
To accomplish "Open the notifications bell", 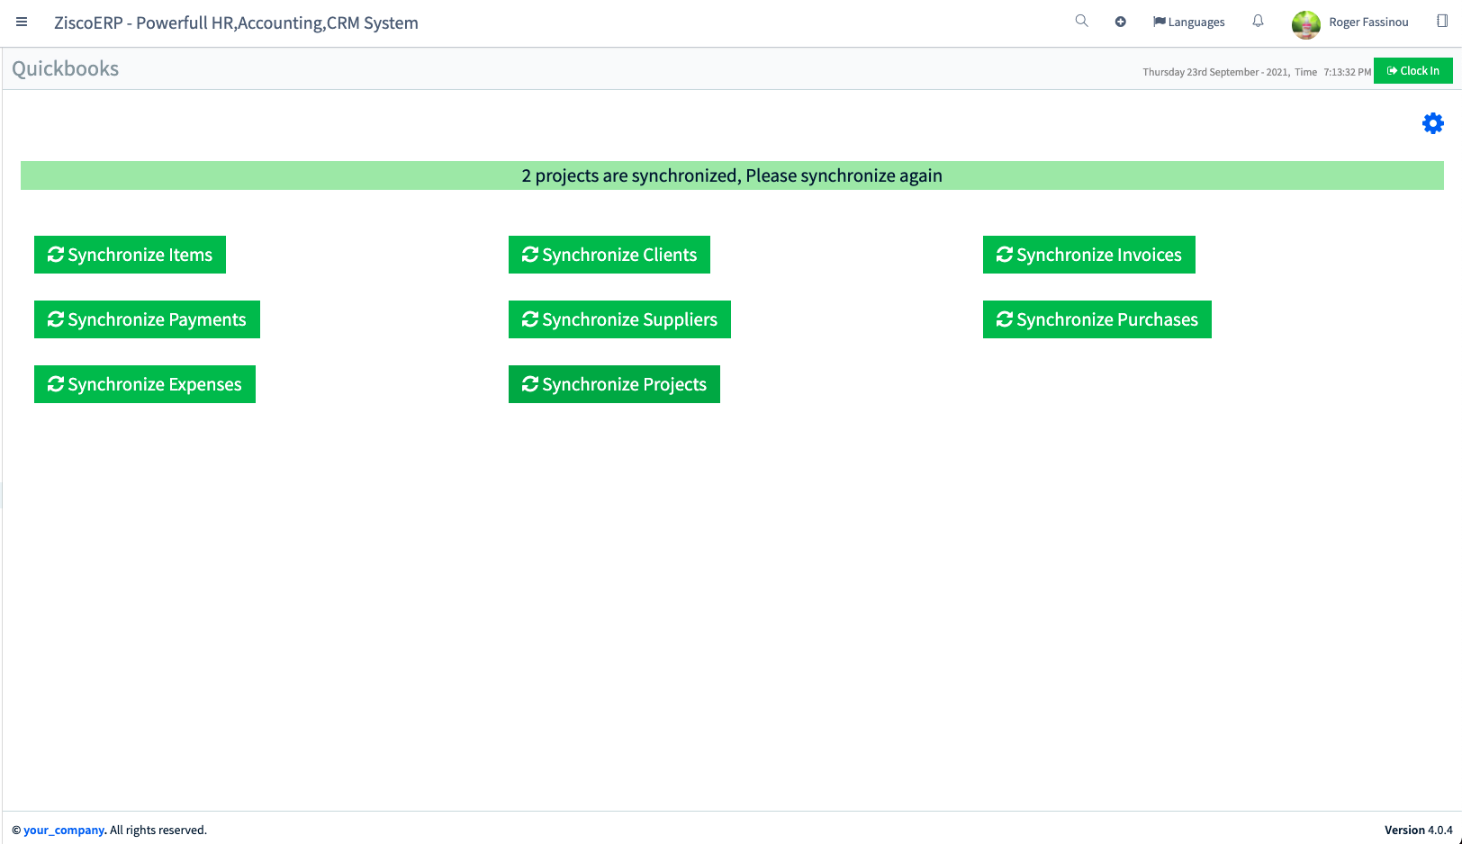I will [1258, 22].
